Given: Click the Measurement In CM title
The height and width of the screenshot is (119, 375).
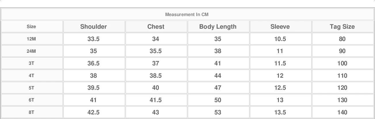Looking at the screenshot, I should [x=187, y=14].
